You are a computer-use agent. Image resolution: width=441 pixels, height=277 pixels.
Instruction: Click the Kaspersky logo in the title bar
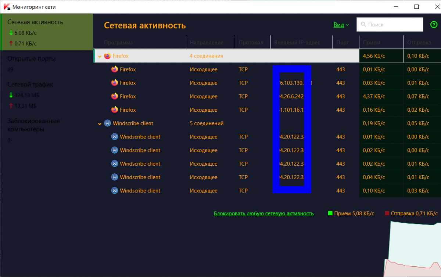coord(7,7)
